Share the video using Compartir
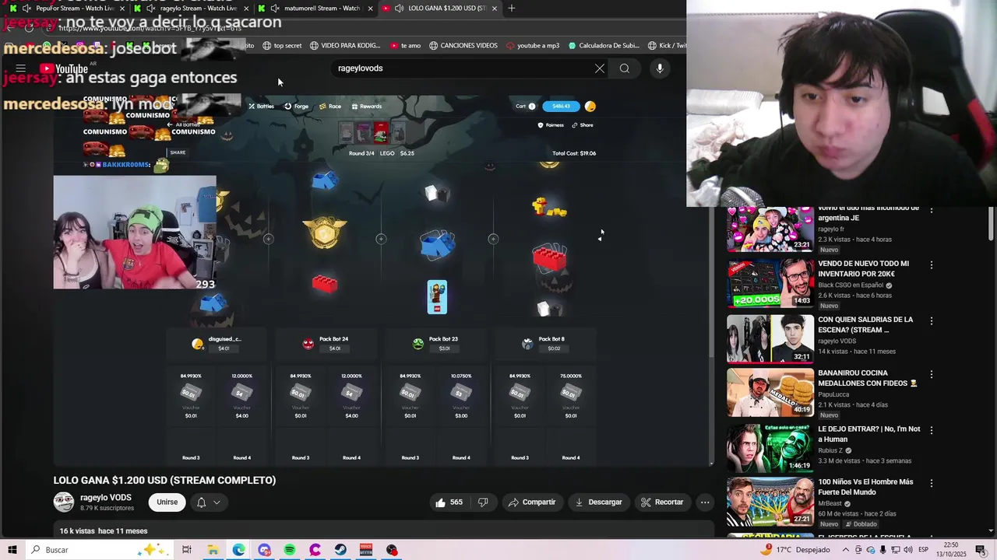 (532, 502)
